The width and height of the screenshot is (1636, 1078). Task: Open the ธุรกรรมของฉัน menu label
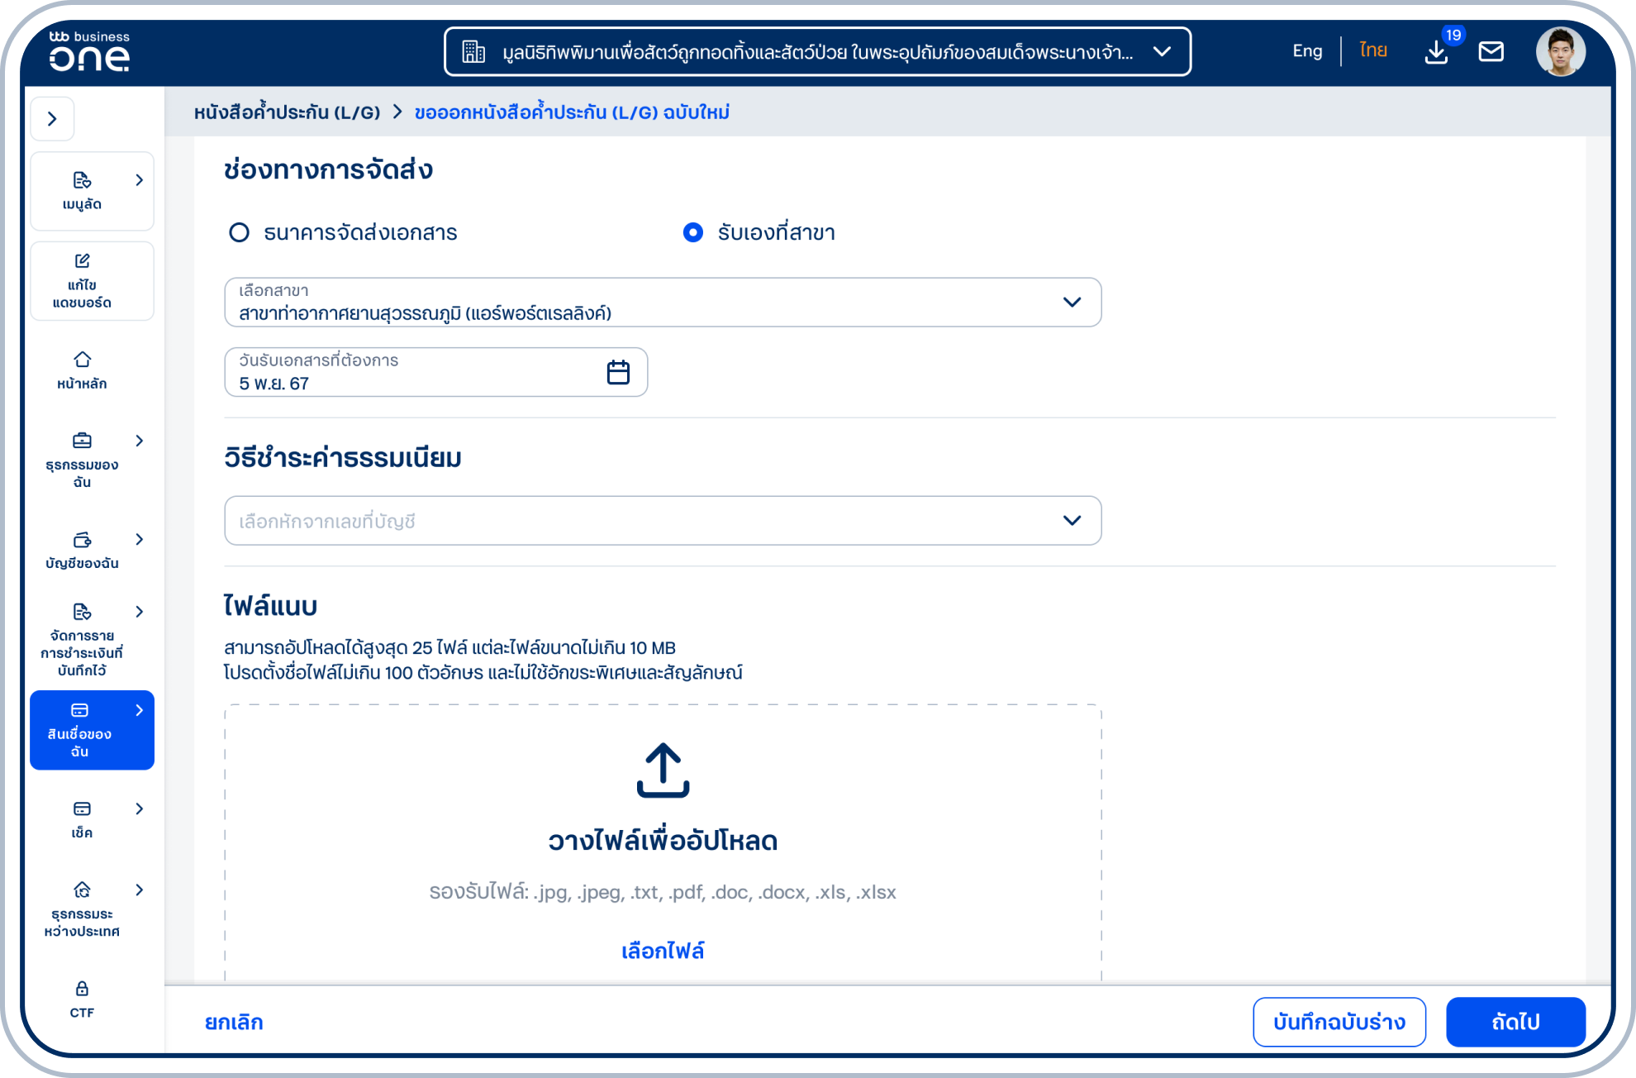[82, 474]
